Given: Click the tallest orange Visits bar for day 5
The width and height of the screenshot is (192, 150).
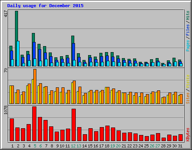Looking at the screenshot, I should pyautogui.click(x=35, y=86).
